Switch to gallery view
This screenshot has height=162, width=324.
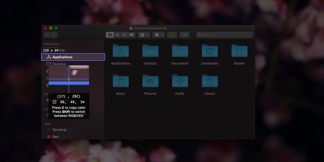tap(132, 35)
